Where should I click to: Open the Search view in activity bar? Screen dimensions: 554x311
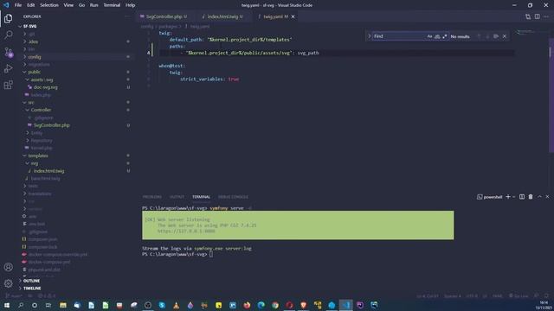coord(8,35)
